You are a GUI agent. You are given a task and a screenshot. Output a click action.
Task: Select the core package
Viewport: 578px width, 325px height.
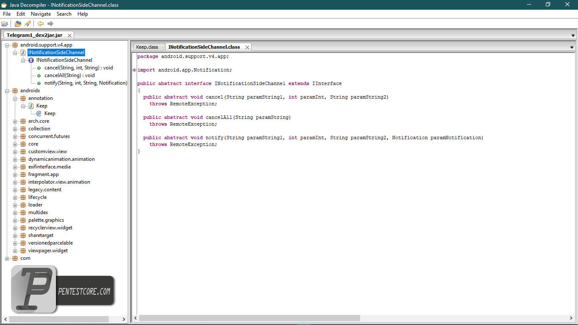(x=33, y=144)
